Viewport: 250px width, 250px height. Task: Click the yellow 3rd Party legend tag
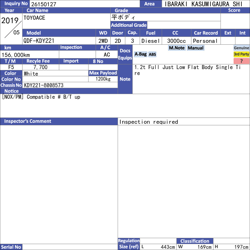pos(241,54)
